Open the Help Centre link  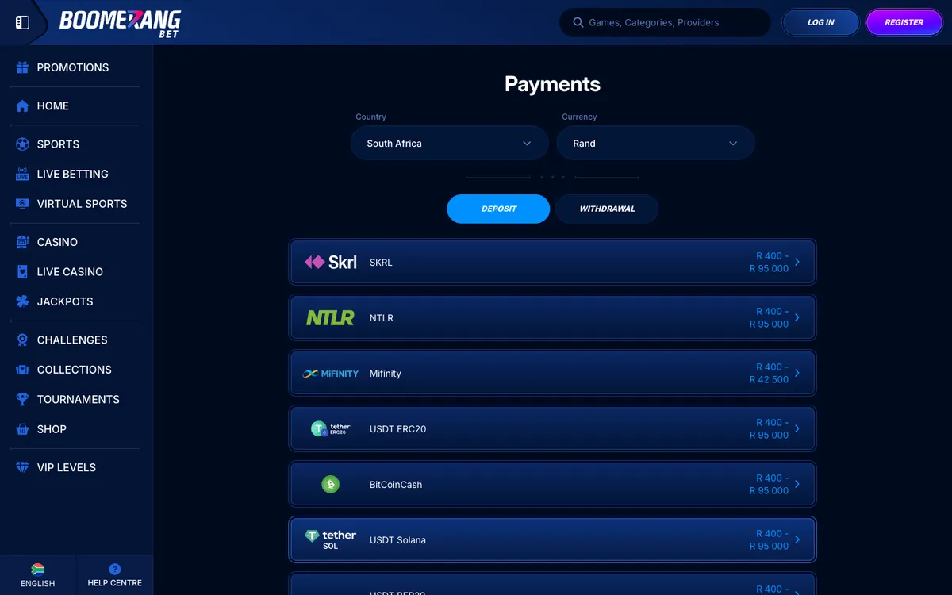[115, 575]
